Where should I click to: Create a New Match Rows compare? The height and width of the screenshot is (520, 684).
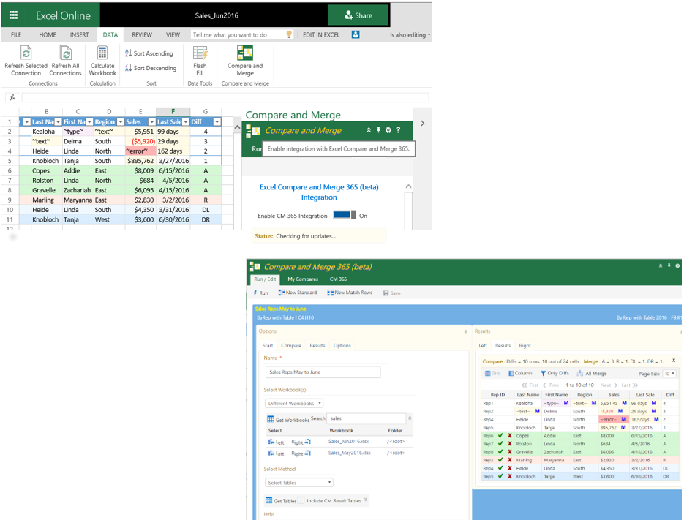[350, 293]
